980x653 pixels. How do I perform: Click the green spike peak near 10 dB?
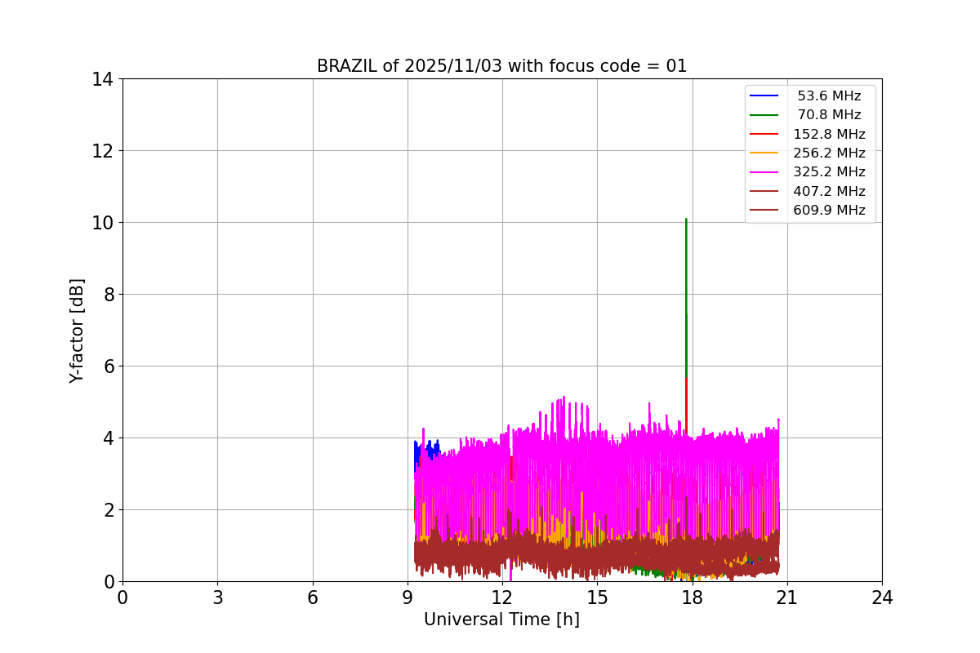point(686,220)
